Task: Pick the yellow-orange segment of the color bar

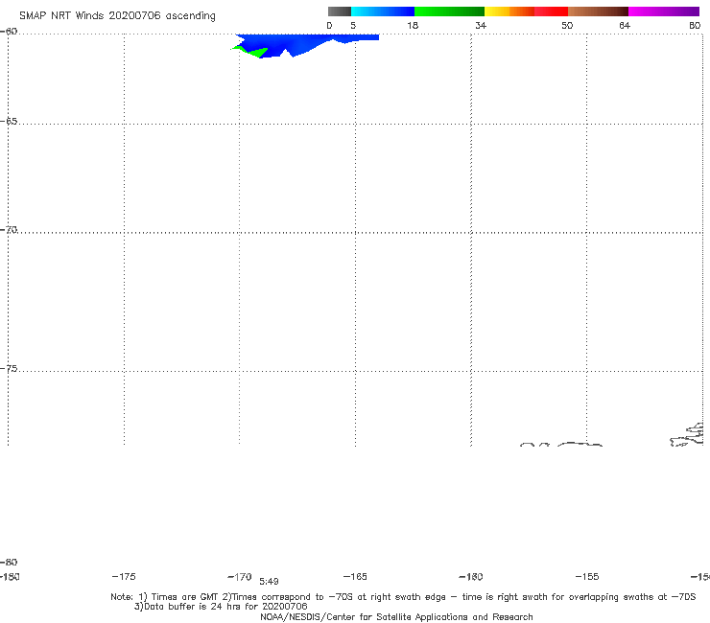Action: click(509, 12)
